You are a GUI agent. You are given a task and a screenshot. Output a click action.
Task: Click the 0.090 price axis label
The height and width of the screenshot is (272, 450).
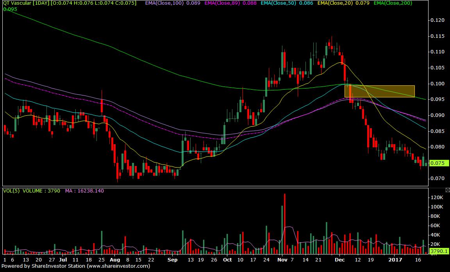tap(437, 115)
